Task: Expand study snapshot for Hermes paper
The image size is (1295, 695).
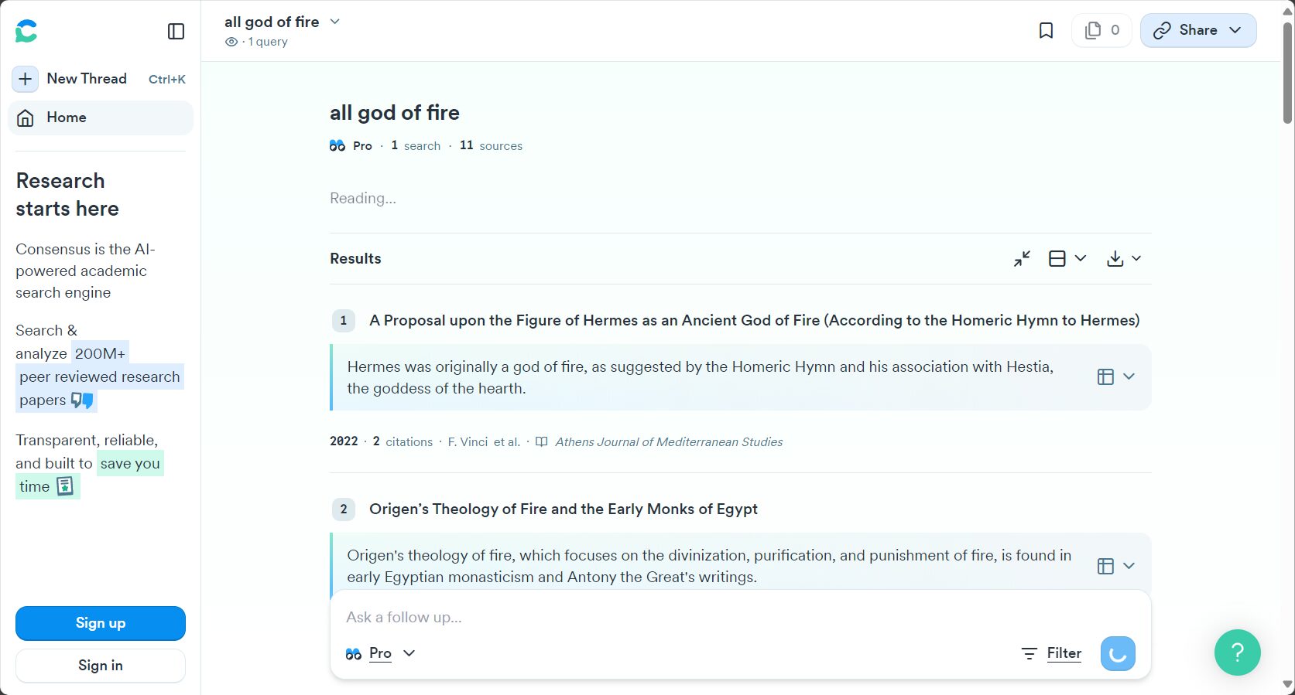Action: [1115, 376]
